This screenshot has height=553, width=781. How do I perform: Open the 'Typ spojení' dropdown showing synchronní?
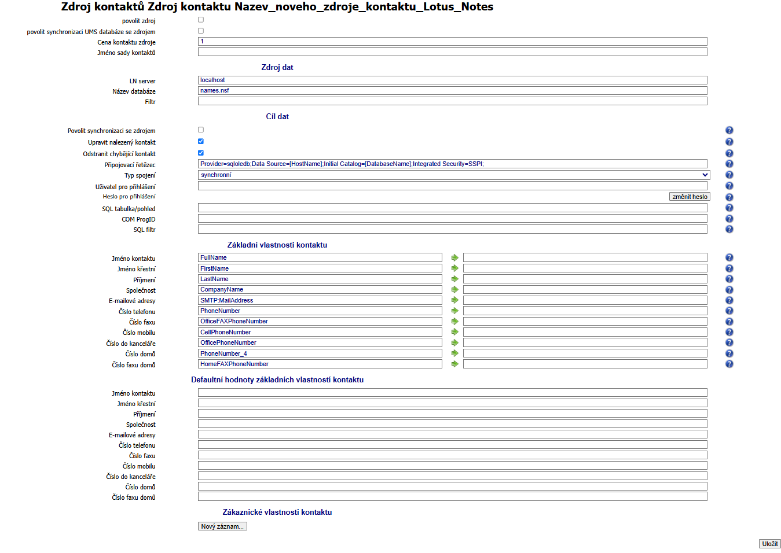(x=453, y=175)
